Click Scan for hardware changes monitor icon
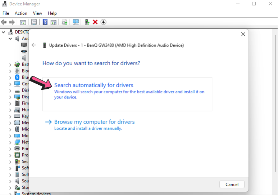 coord(76,22)
